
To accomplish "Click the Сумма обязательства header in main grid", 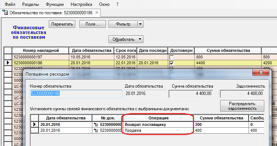I will point(228,50).
